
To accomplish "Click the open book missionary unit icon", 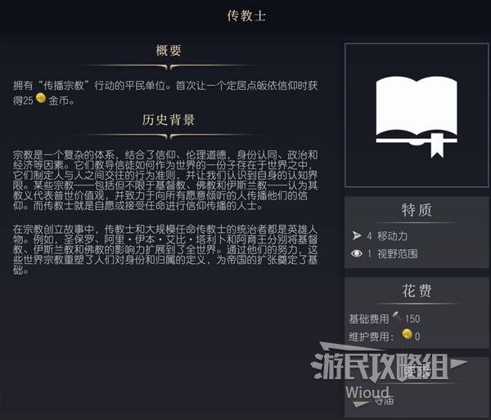I will (417, 116).
